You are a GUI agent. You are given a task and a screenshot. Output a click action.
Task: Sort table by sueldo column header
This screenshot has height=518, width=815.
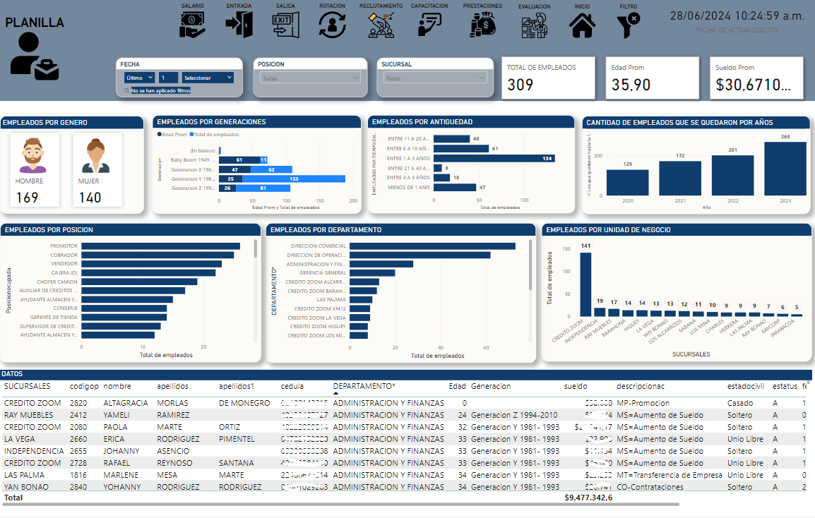pos(576,386)
